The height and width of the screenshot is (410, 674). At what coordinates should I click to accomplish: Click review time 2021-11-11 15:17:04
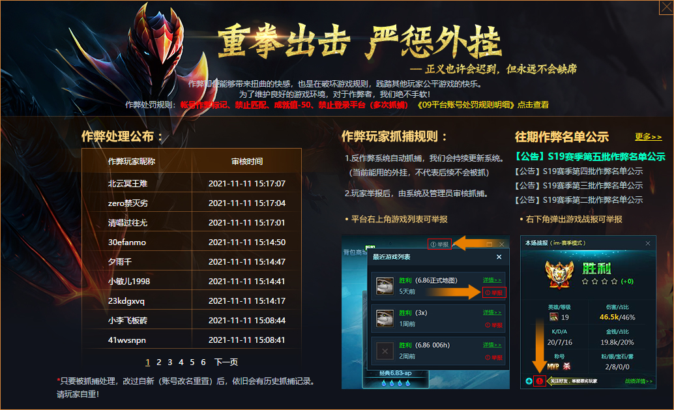coord(247,203)
